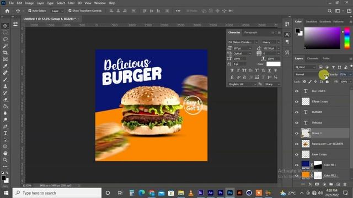The height and width of the screenshot is (198, 353).
Task: Select the Healing Brush tool
Action: click(5, 73)
